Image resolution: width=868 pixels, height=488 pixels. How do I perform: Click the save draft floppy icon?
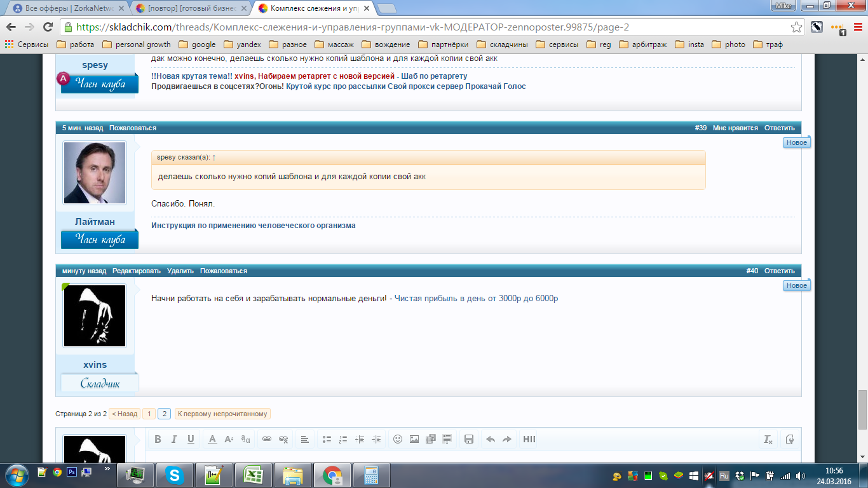(x=469, y=439)
